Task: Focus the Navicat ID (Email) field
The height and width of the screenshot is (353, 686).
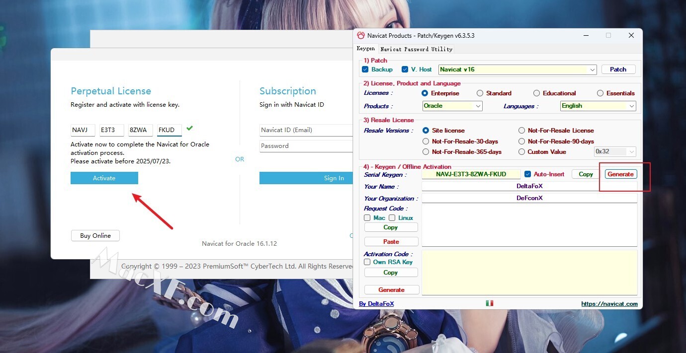Action: [x=306, y=130]
